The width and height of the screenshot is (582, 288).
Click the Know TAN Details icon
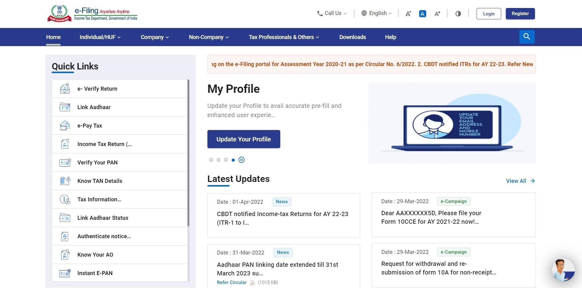[65, 181]
